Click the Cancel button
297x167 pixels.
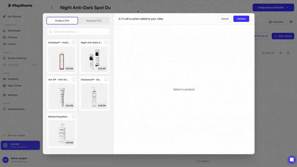coord(225,19)
